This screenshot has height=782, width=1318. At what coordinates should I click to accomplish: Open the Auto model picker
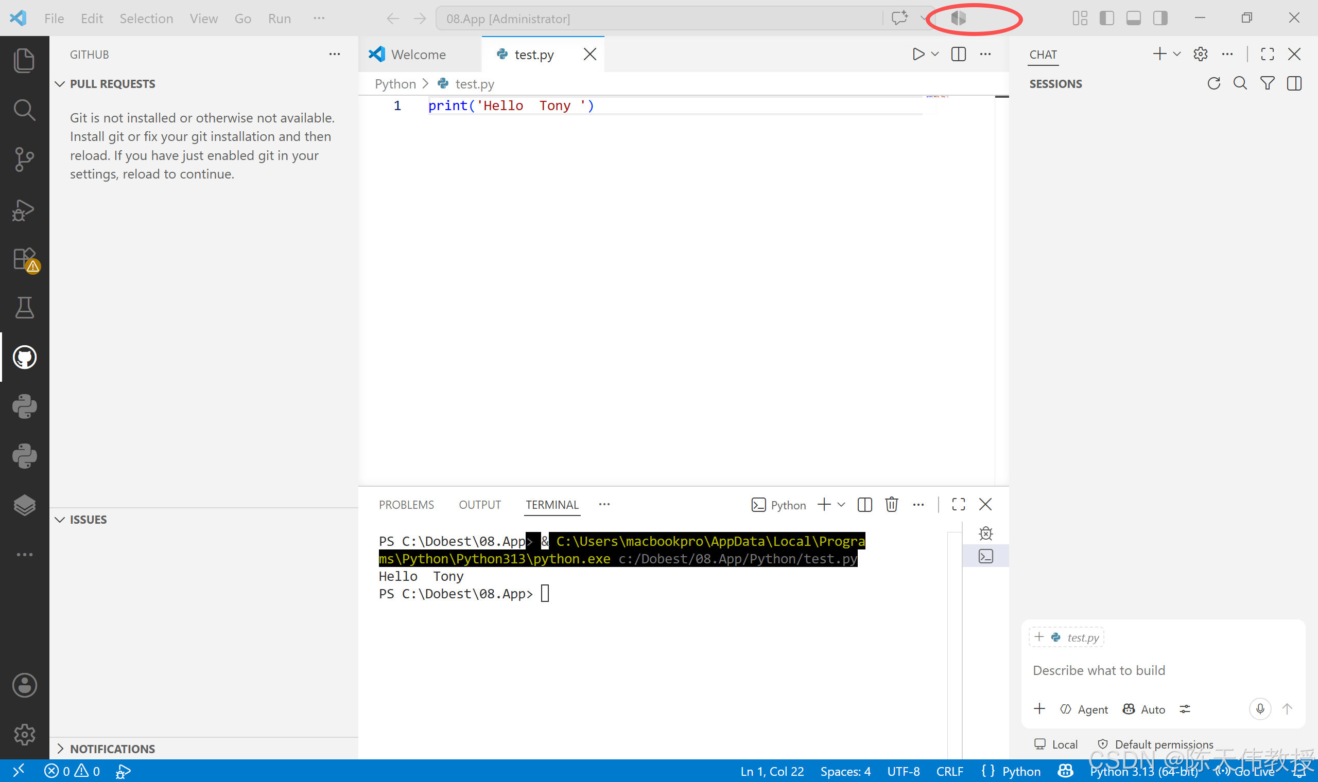(x=1143, y=709)
